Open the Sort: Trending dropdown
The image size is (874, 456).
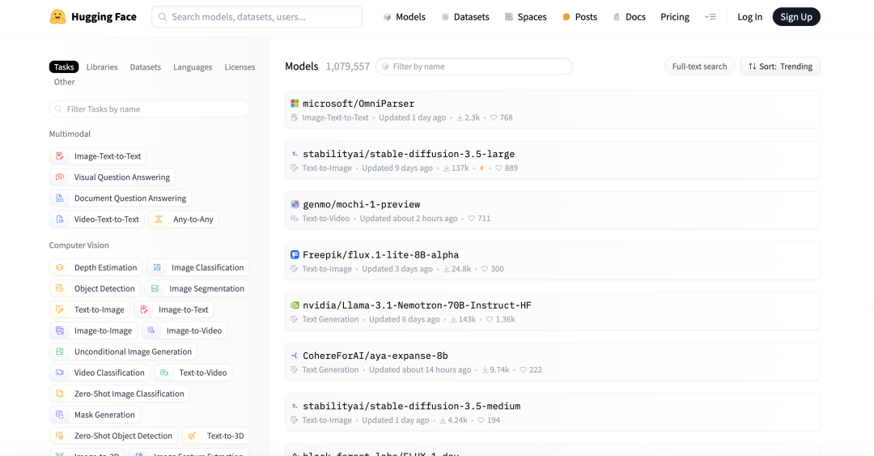click(x=780, y=66)
